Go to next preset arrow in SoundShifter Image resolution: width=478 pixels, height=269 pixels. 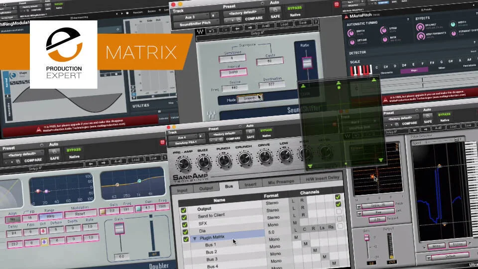coord(250,27)
